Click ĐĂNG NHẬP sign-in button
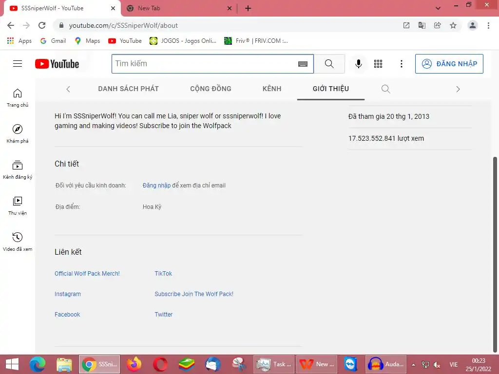This screenshot has height=374, width=499. (x=449, y=64)
